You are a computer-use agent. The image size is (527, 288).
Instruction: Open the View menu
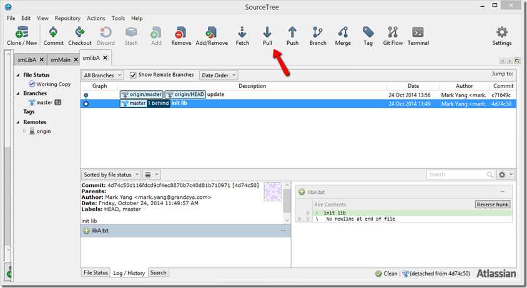point(42,18)
